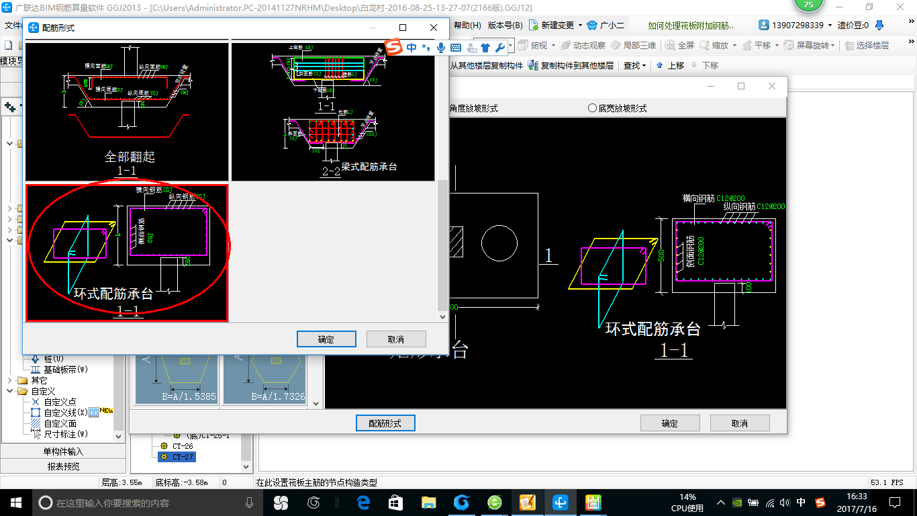This screenshot has width=917, height=516.
Task: Collapse the 自定义 folder node
Action: click(x=10, y=391)
